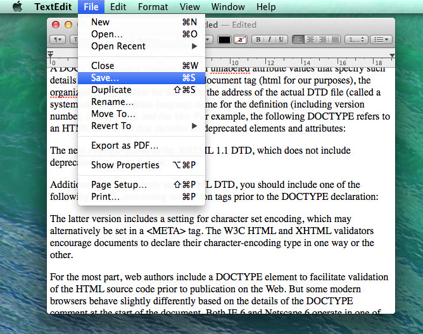Align text left

pos(298,40)
